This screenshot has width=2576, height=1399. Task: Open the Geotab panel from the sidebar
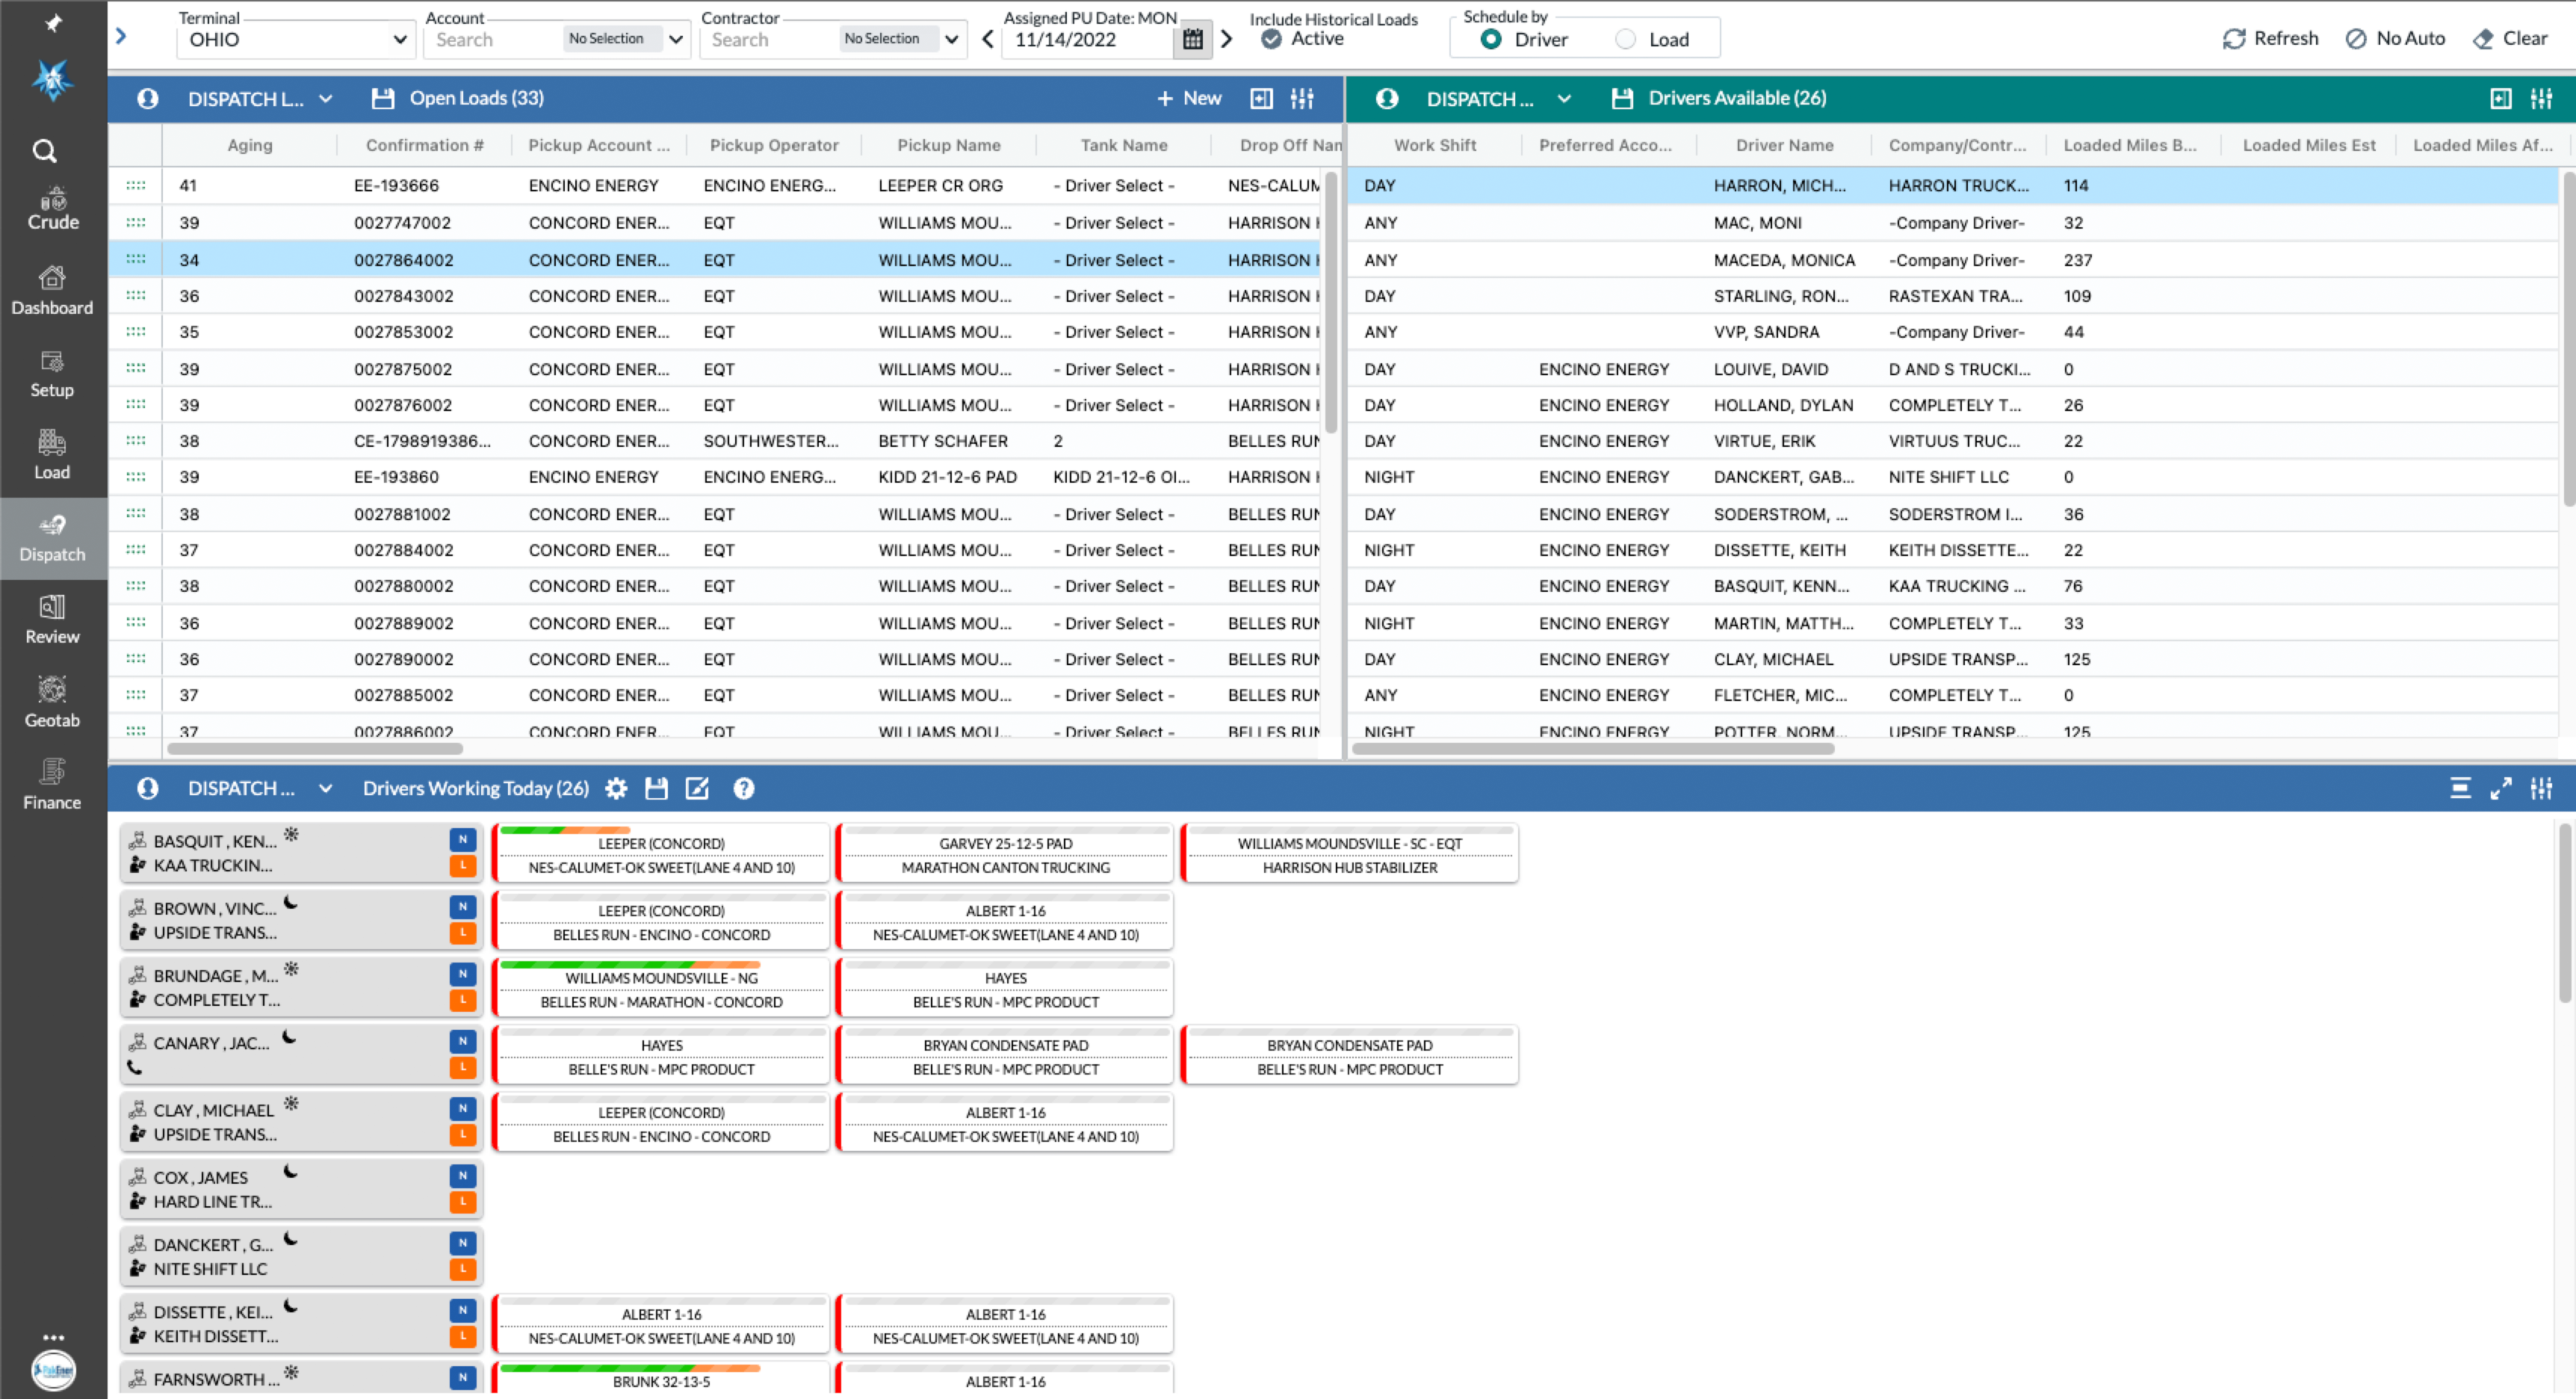pyautogui.click(x=52, y=701)
